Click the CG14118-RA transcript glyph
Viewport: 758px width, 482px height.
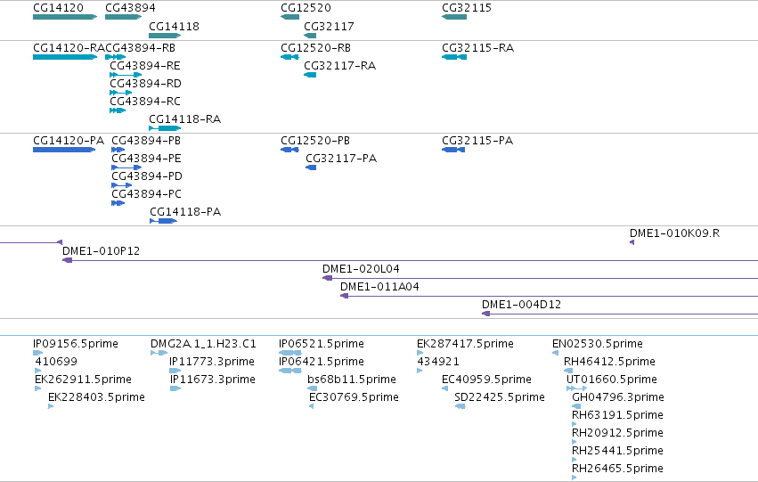165,128
